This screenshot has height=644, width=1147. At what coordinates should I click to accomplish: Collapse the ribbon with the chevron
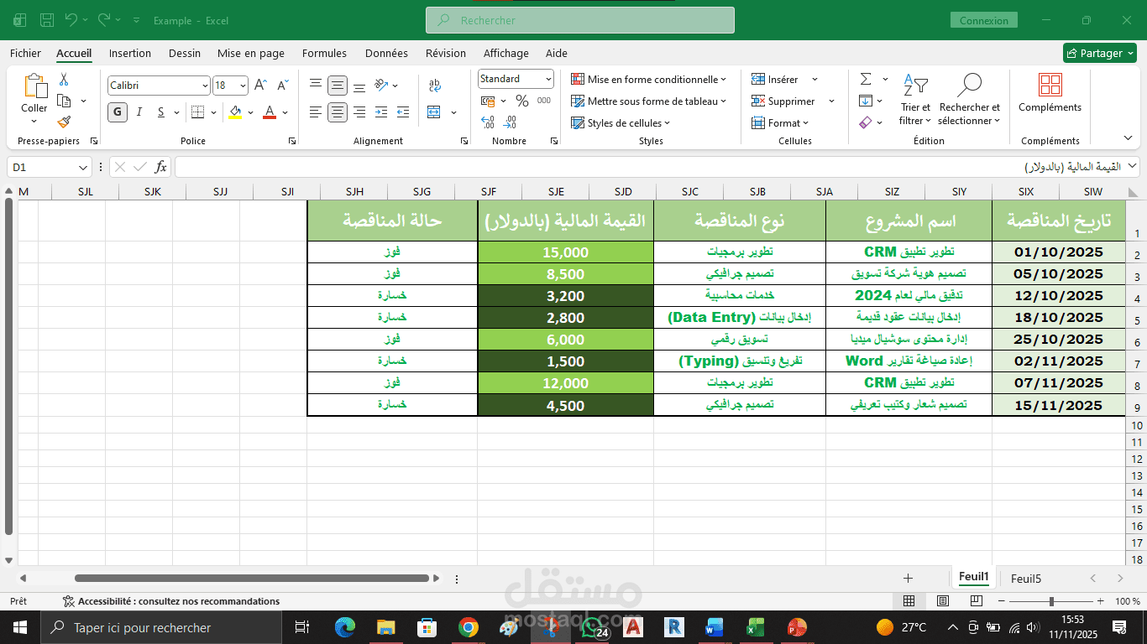point(1128,138)
